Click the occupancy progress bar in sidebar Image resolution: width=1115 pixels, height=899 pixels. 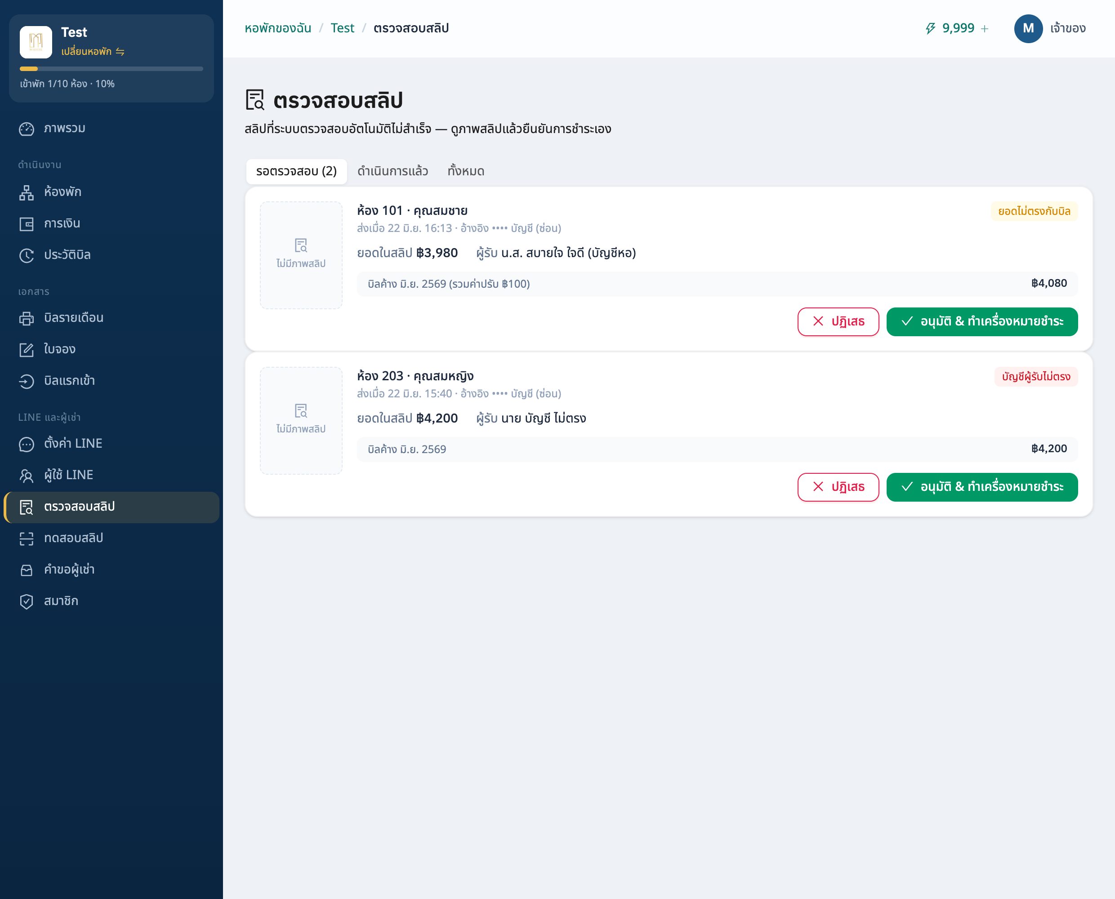point(111,68)
